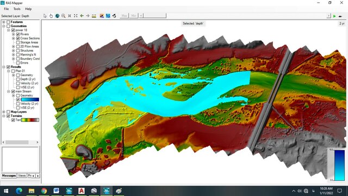Viewport: 348px width, 196px height.
Task: Click the globe full-extent icon
Action: point(57,16)
